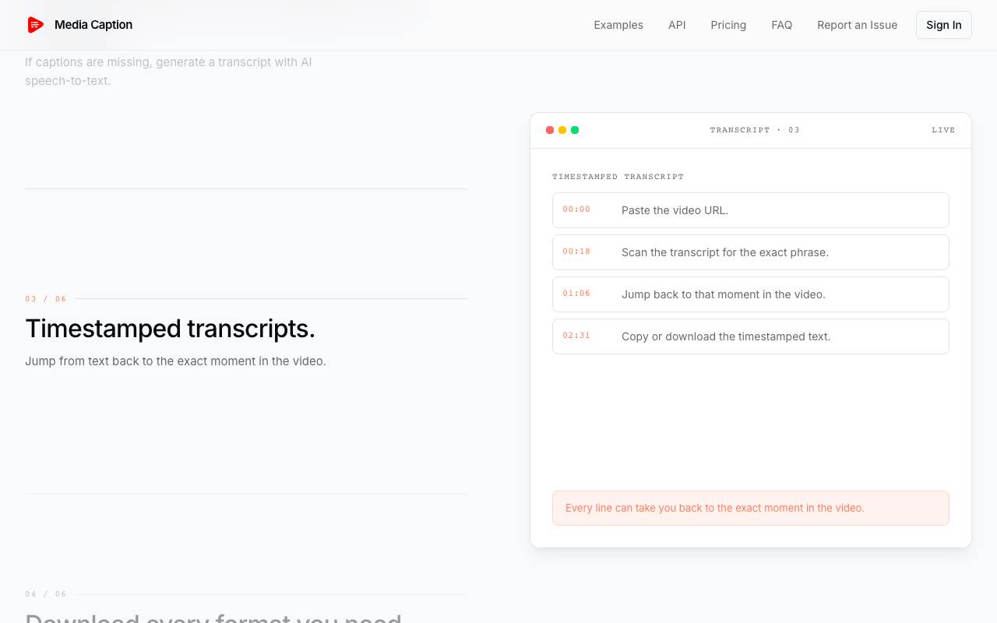
Task: Select the 00:18 timestamp
Action: (576, 252)
